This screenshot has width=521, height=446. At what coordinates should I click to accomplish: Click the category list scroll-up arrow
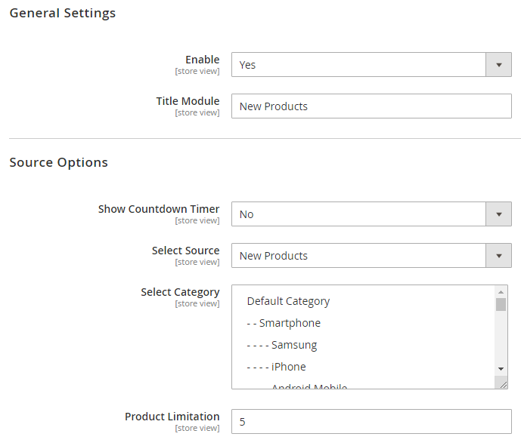click(x=501, y=291)
